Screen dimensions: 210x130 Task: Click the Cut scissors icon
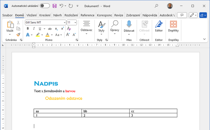[x=18, y=23]
